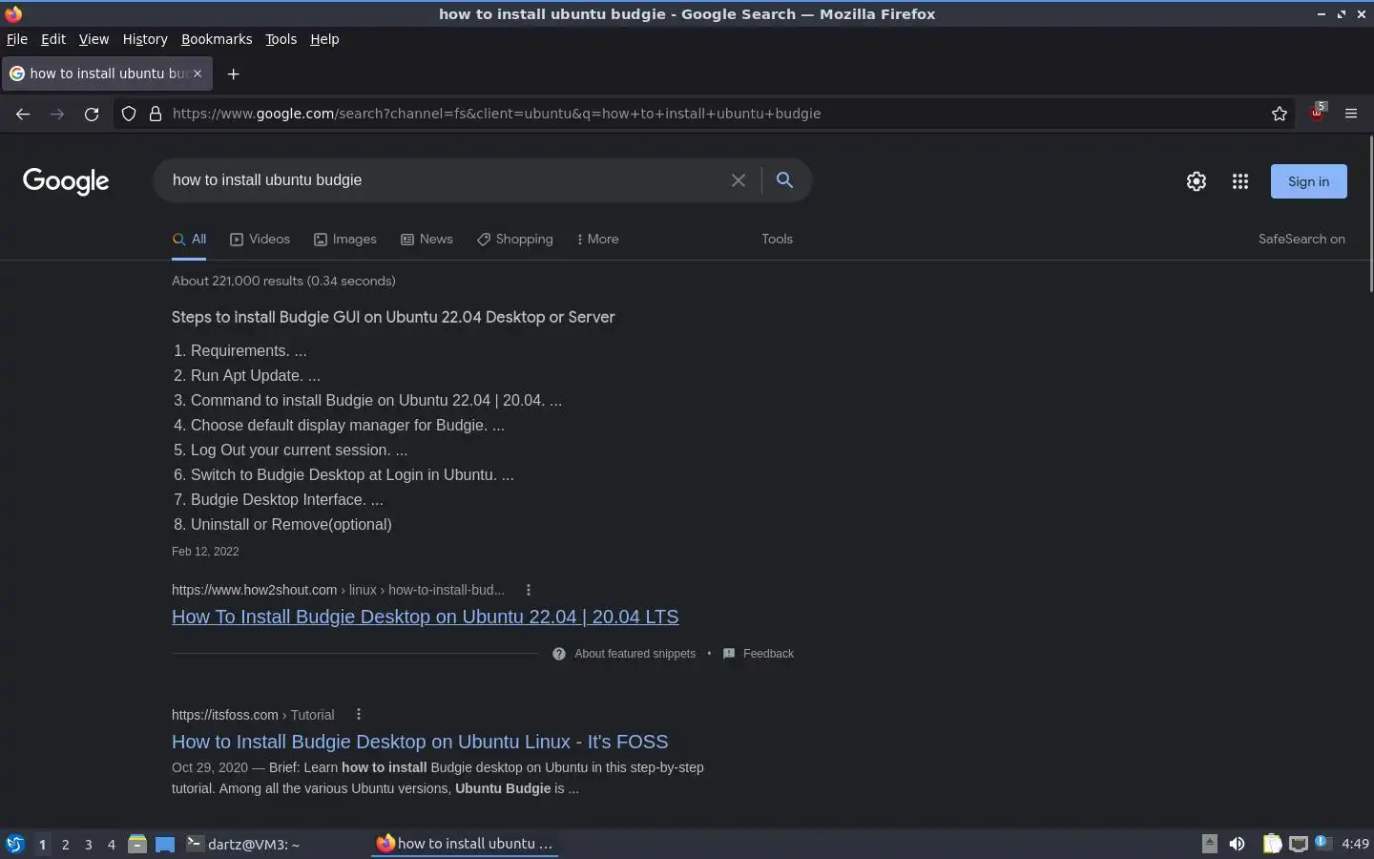1374x859 pixels.
Task: Open the volume speaker tray icon
Action: click(1237, 844)
